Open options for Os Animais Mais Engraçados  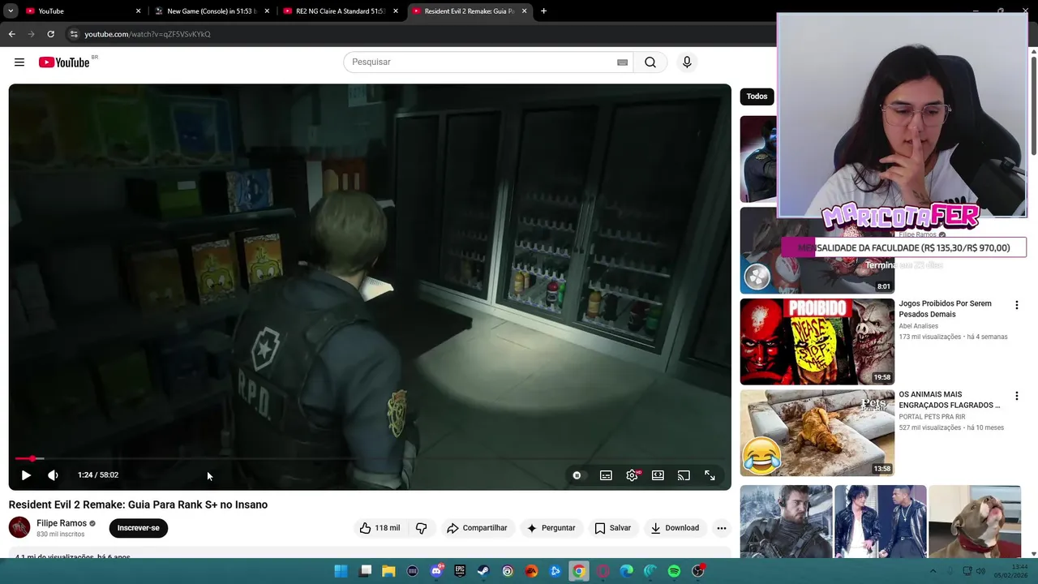1016,397
